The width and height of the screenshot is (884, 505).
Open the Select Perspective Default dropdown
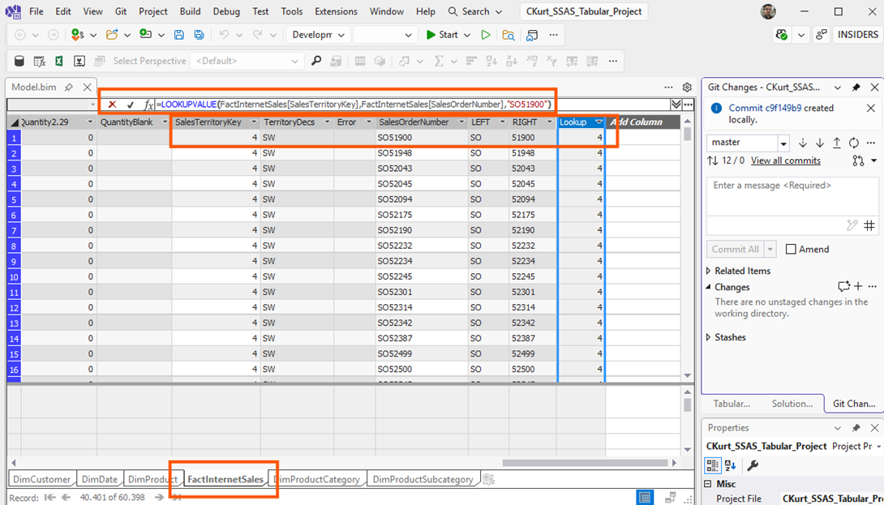coord(247,61)
